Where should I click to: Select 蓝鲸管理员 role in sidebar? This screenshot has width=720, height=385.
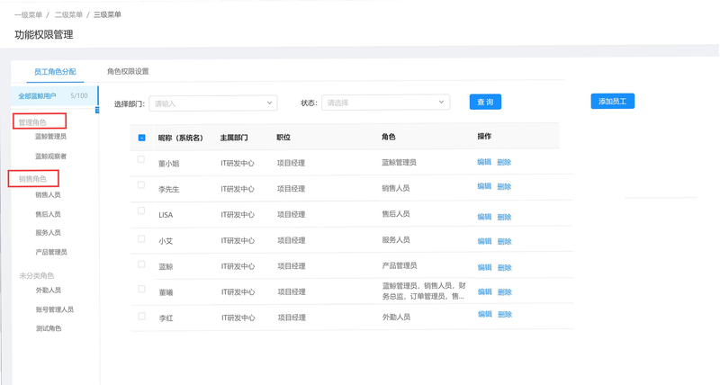coord(51,137)
